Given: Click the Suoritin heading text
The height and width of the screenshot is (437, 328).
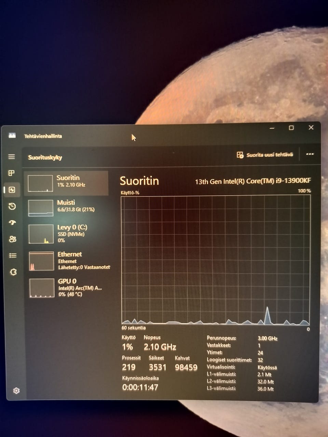Looking at the screenshot, I should coord(139,181).
